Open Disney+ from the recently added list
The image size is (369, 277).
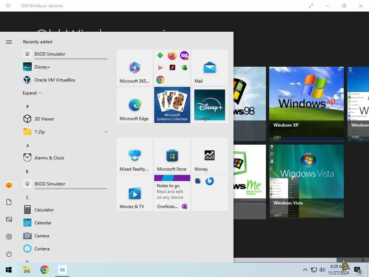65,67
